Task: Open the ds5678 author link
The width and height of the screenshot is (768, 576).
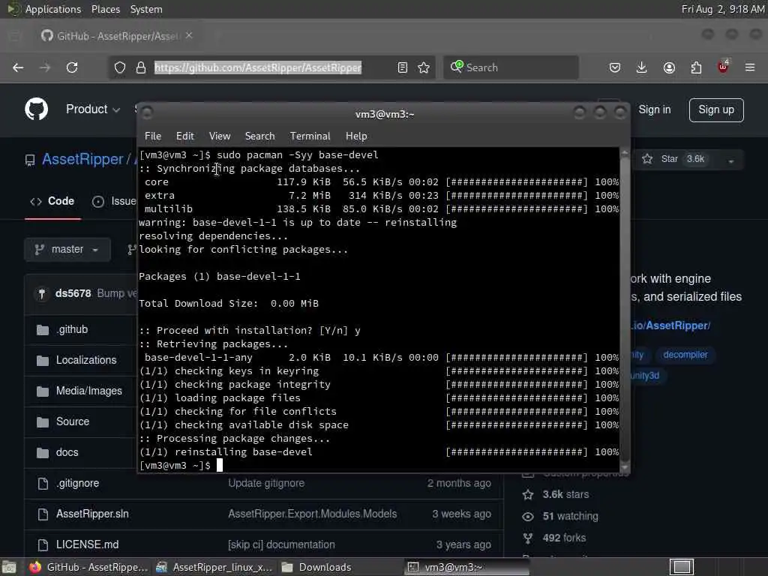Action: 73,293
